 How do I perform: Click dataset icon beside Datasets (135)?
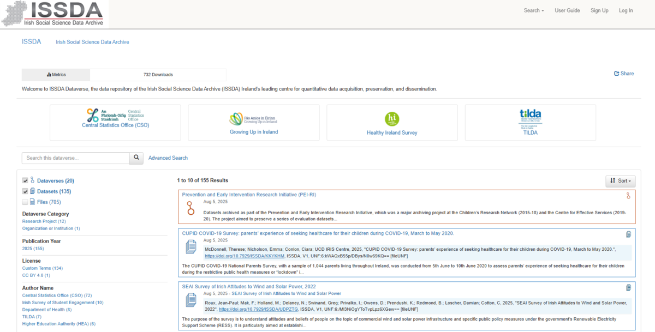32,191
